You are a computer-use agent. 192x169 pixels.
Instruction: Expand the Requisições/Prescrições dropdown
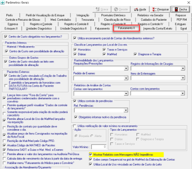[126, 68]
